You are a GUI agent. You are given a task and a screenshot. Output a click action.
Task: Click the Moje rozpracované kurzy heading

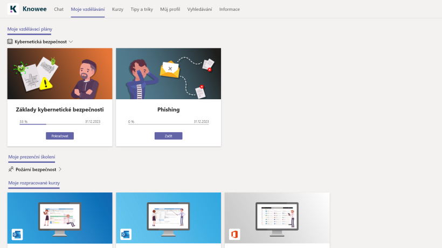pyautogui.click(x=34, y=183)
